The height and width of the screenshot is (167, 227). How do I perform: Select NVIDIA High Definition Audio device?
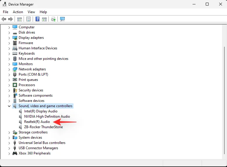point(47,116)
